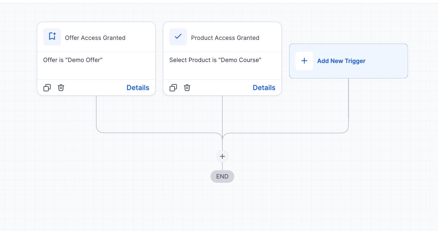Image resolution: width=438 pixels, height=231 pixels.
Task: Click the "Product Access Granted" title
Action: [x=225, y=38]
